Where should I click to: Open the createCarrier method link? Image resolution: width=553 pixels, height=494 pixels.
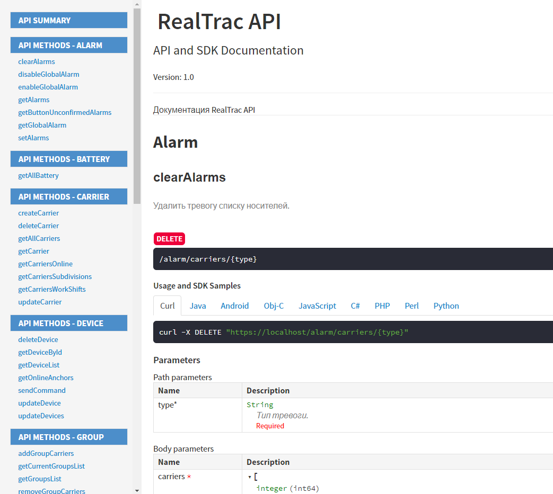tap(39, 213)
